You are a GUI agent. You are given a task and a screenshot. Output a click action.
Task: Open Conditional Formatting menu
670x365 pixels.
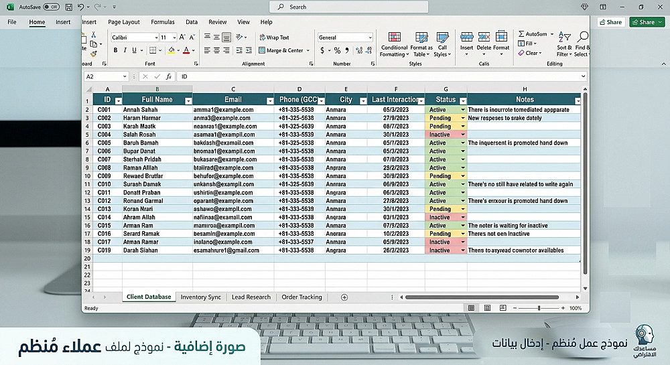point(394,44)
